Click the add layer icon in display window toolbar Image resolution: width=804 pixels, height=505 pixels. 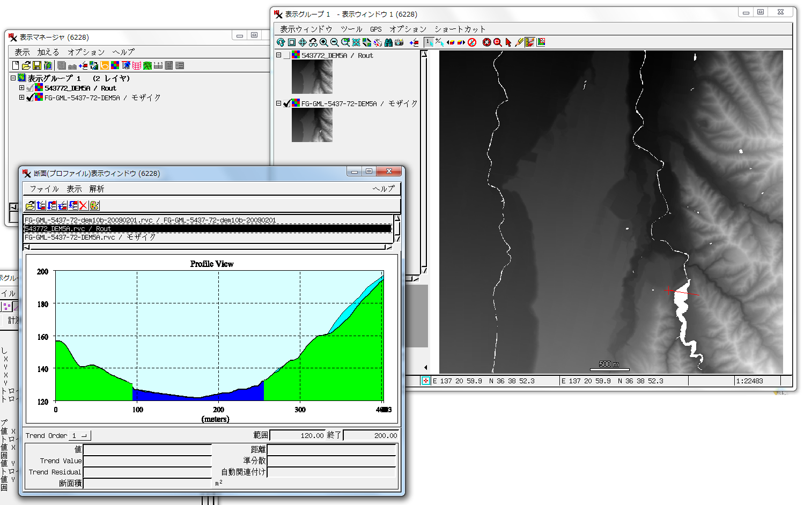coord(414,42)
